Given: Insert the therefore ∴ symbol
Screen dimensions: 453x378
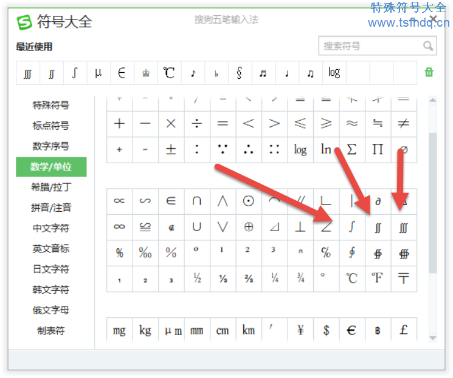Looking at the screenshot, I should tap(249, 149).
